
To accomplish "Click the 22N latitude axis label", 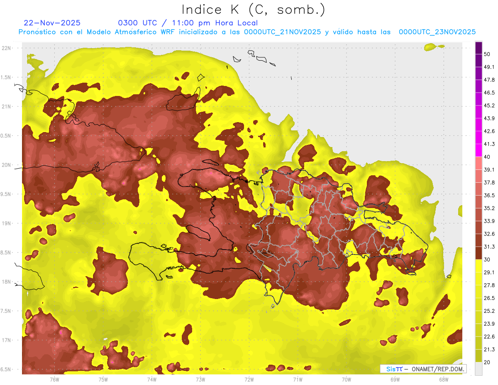I will tap(6, 48).
